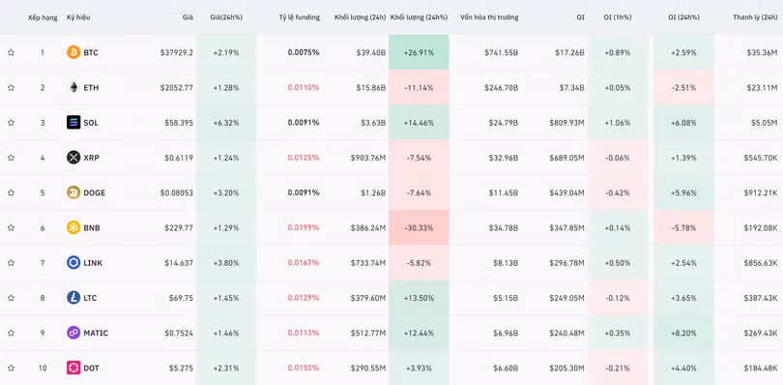Select BTC volume change +26.91%
This screenshot has height=385, width=783.
(x=419, y=52)
